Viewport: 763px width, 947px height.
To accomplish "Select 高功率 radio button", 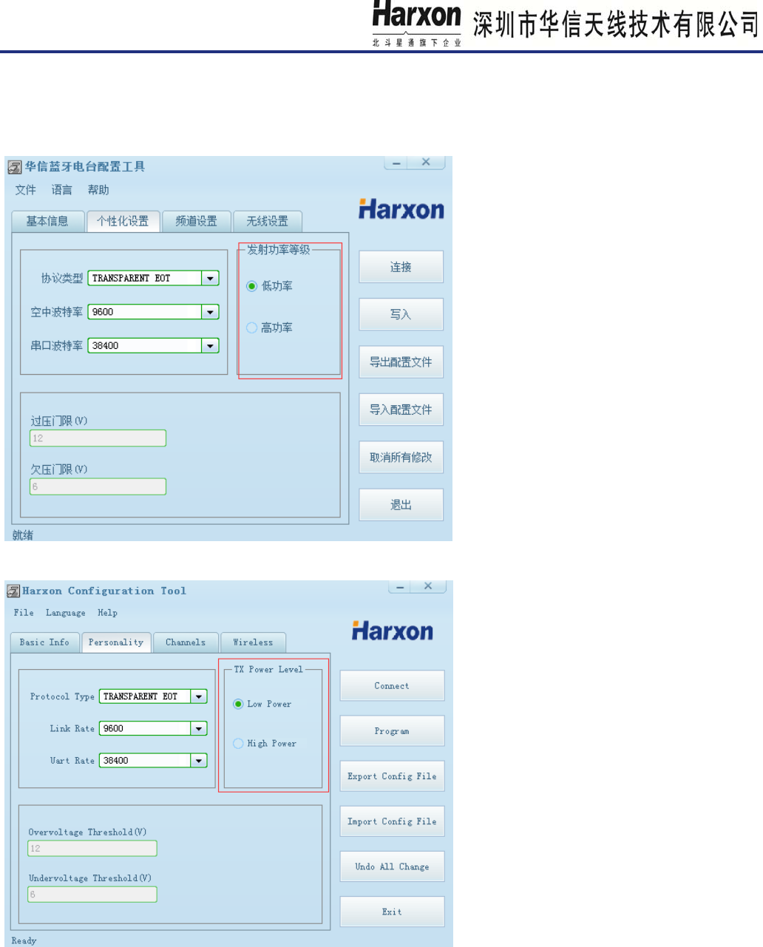I will [x=251, y=327].
